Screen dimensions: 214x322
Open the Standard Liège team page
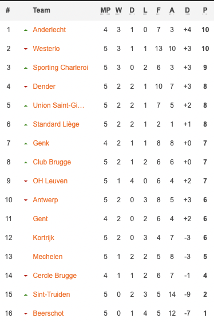coord(56,124)
